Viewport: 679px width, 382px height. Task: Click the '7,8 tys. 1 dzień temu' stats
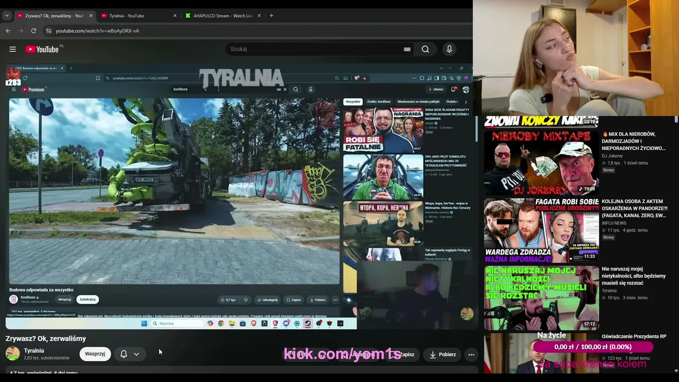point(625,163)
